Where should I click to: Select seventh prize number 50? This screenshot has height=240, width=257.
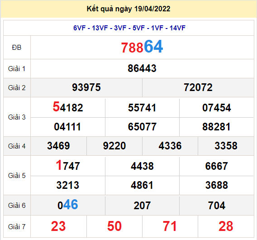114,226
